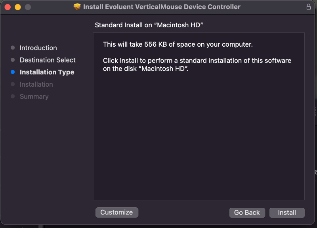The height and width of the screenshot is (228, 317).
Task: Click the installer package box icon
Action: (x=77, y=7)
